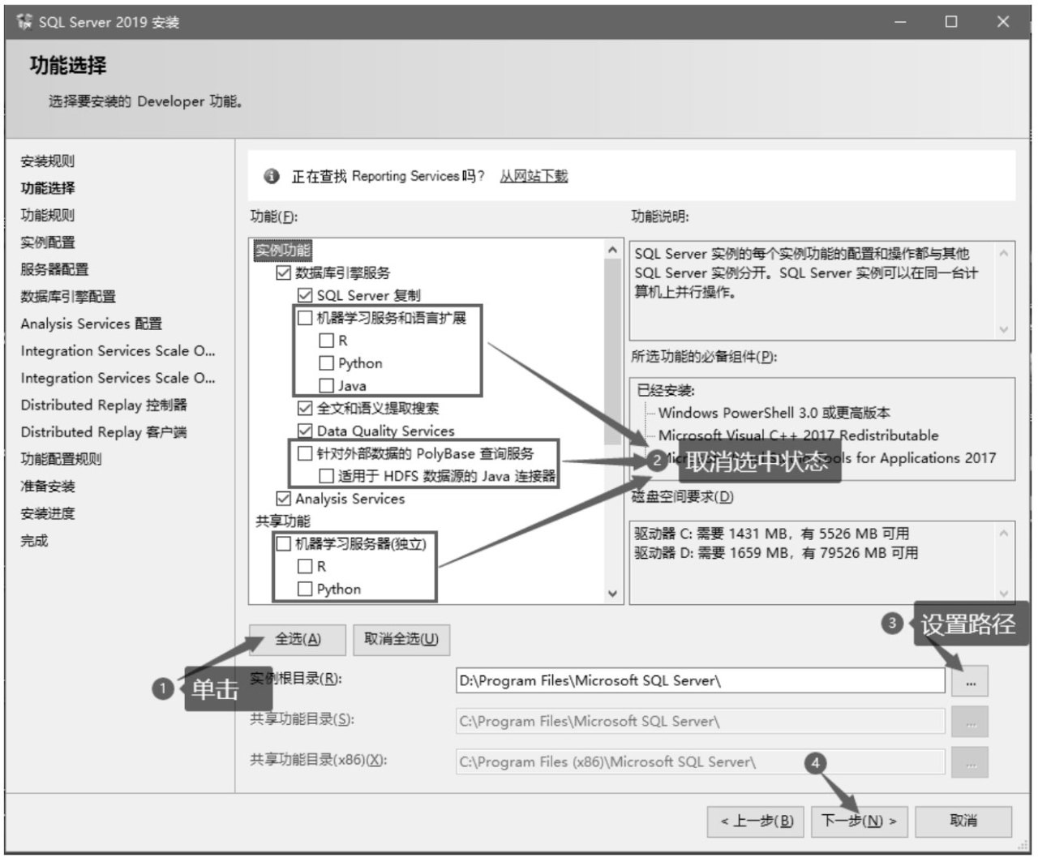Viewport: 1038px width, 862px height.
Task: Uncheck Data Quality Services
Action: tap(305, 431)
